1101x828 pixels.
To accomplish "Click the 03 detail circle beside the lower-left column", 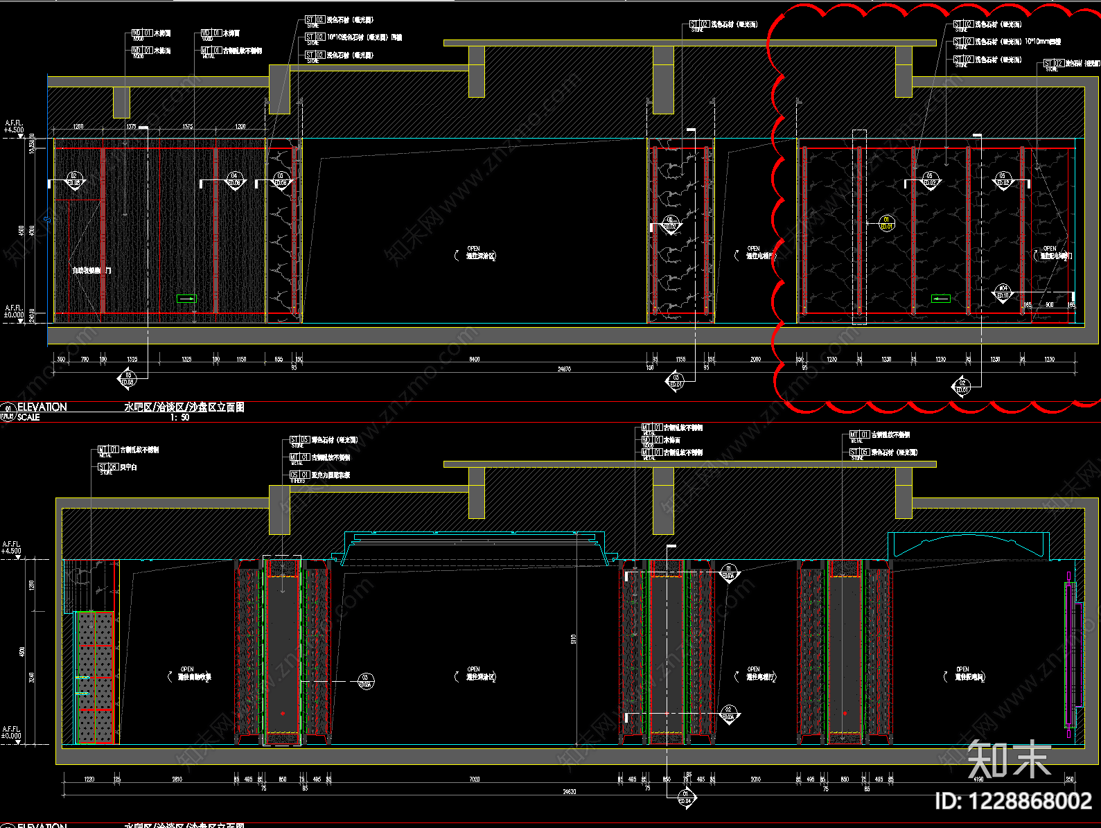I will coord(366,681).
